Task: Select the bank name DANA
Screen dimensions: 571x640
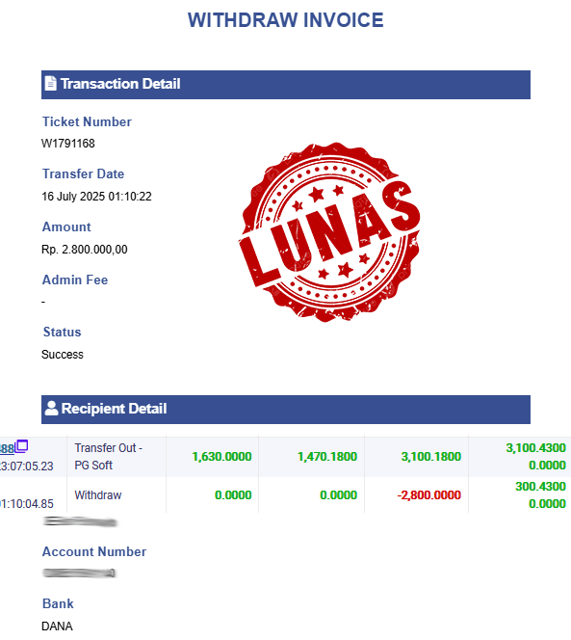Action: coord(57,627)
